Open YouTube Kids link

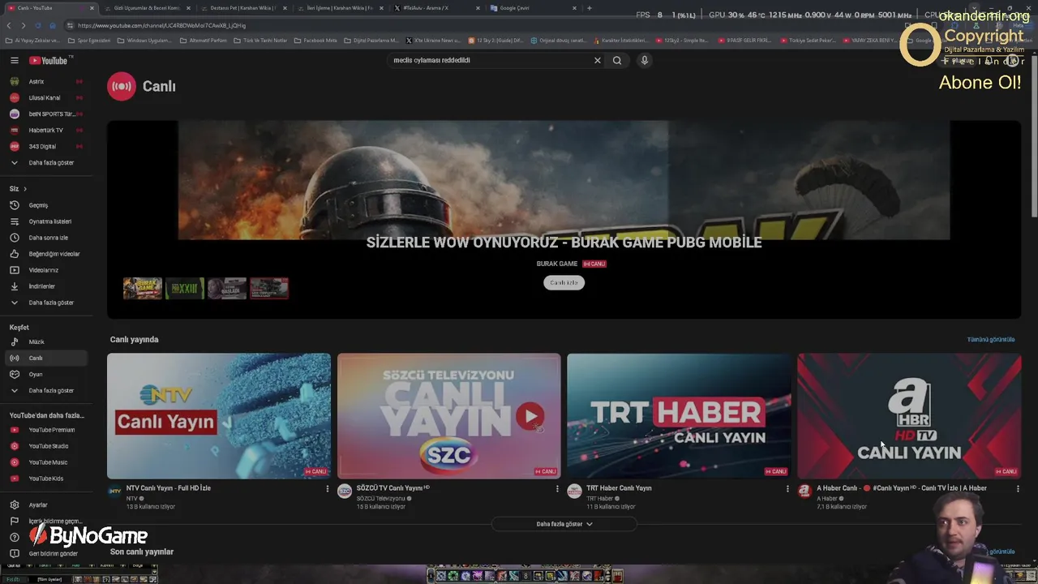coord(46,479)
